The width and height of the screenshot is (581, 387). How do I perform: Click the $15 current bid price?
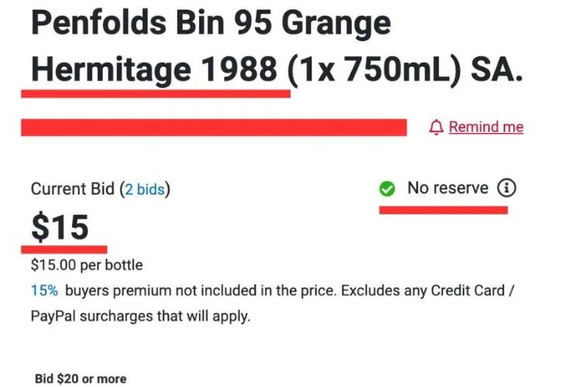[60, 227]
